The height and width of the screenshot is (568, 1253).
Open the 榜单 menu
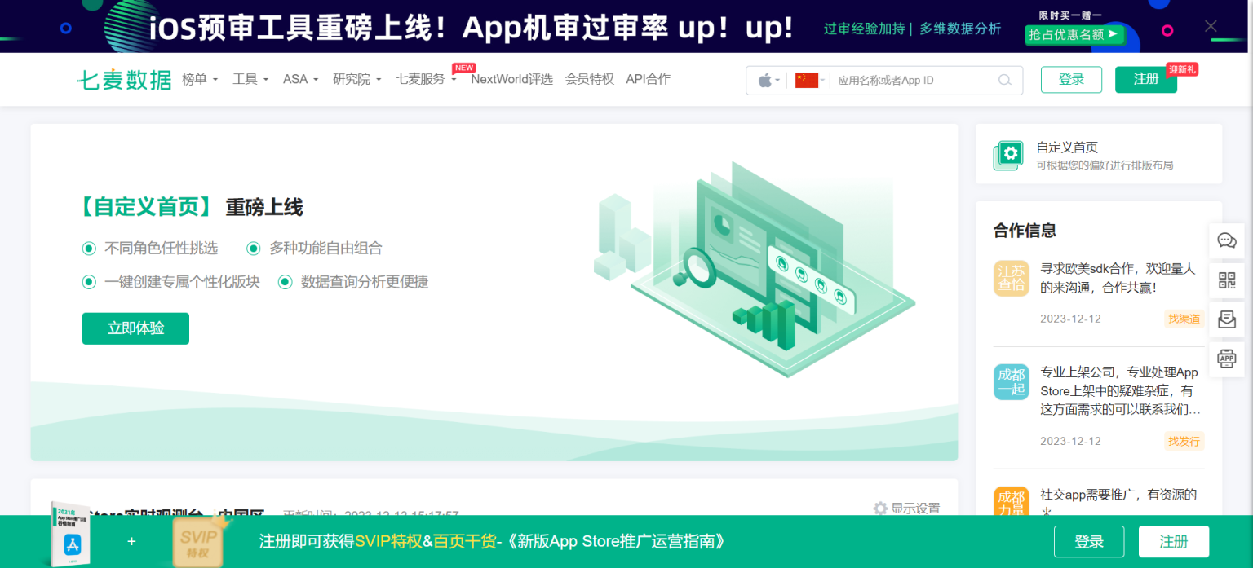[196, 79]
